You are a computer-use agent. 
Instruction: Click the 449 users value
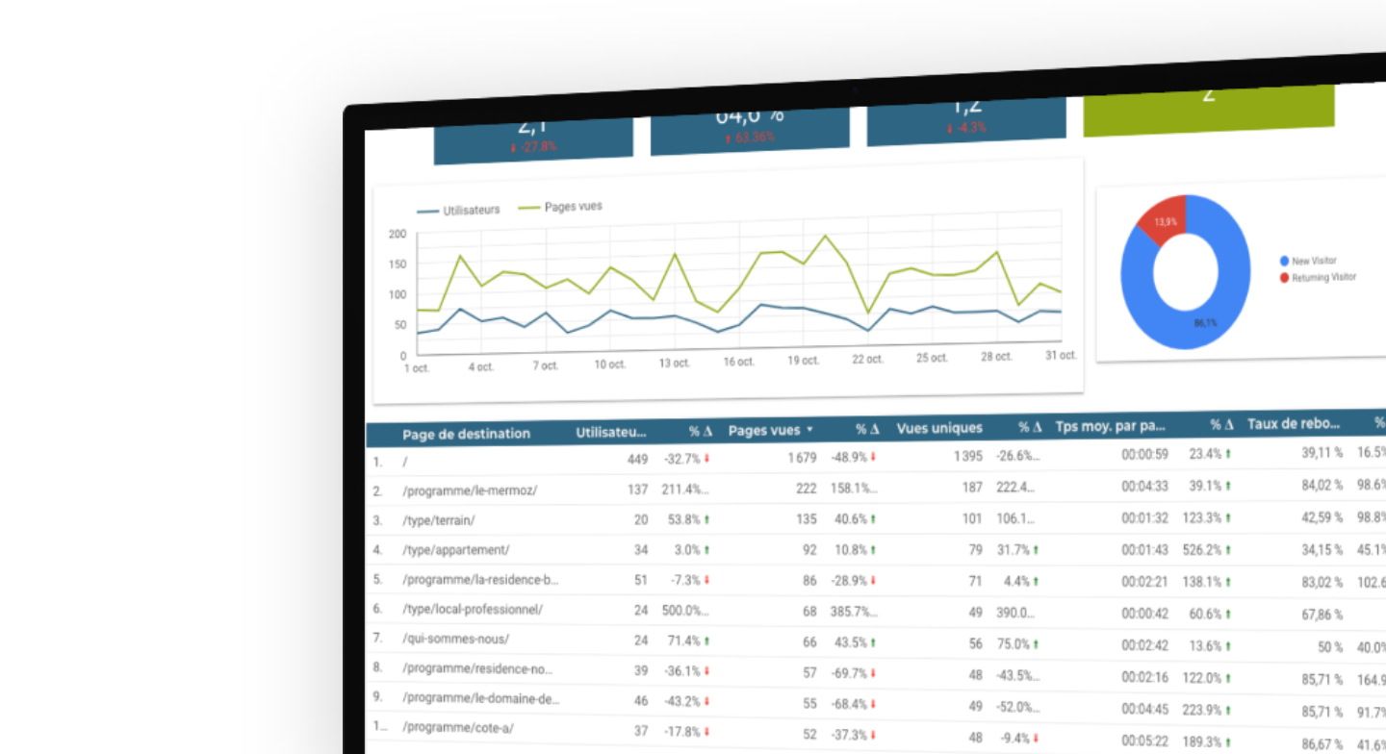click(637, 460)
